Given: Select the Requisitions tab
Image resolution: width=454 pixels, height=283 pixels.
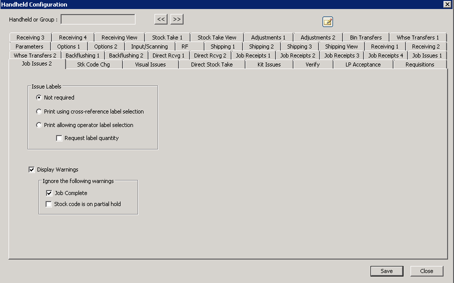Looking at the screenshot, I should (419, 64).
